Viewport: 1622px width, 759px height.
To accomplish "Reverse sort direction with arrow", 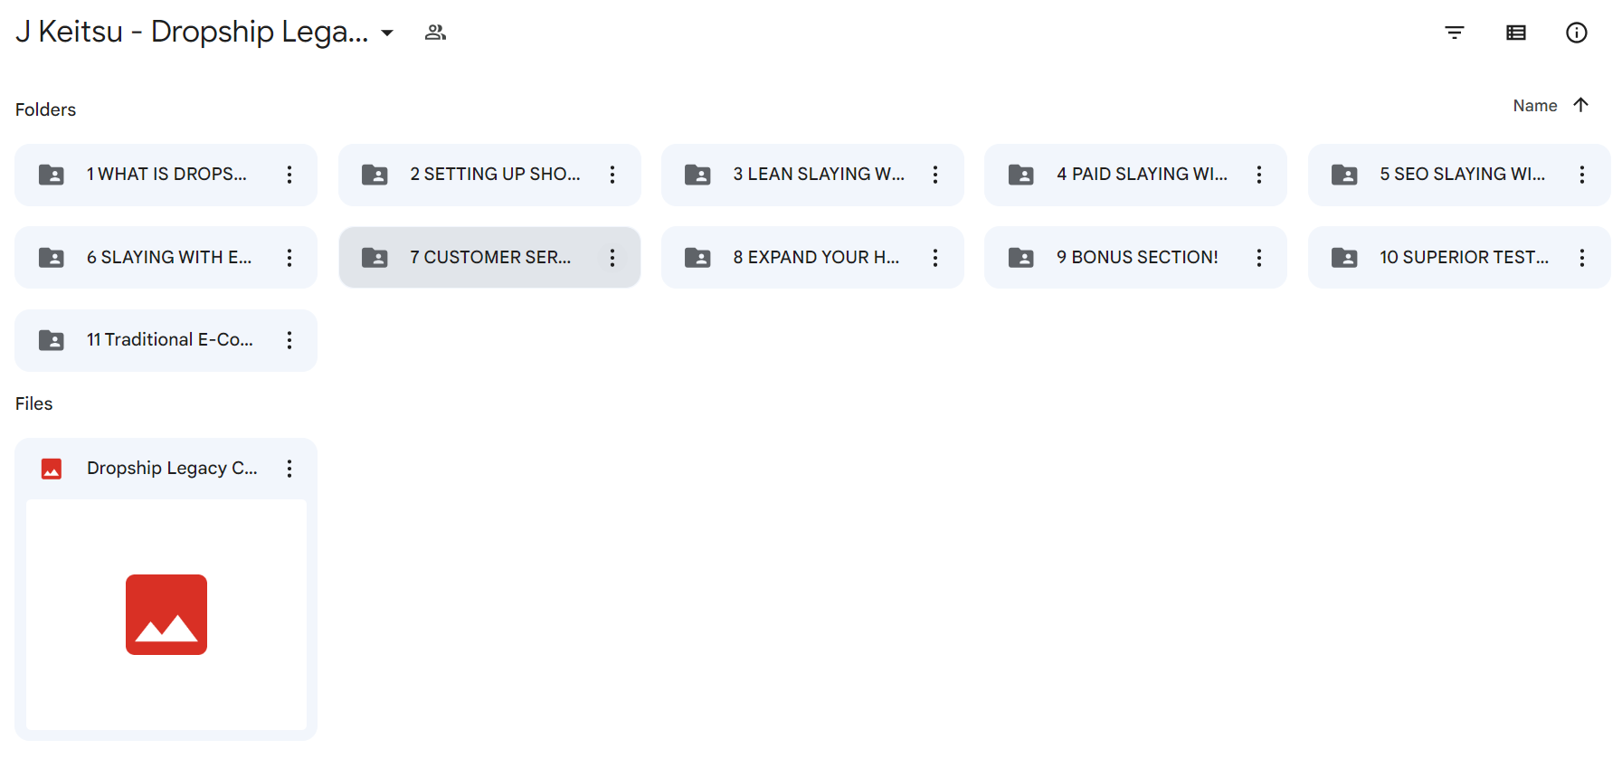I will (x=1580, y=105).
